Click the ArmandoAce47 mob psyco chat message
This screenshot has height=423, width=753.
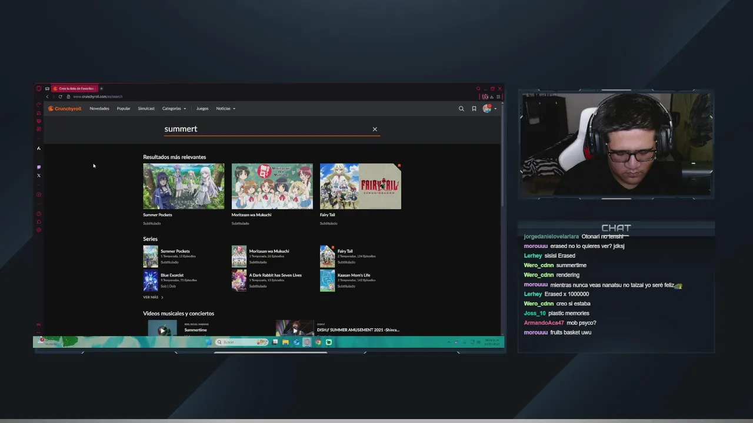click(x=560, y=323)
